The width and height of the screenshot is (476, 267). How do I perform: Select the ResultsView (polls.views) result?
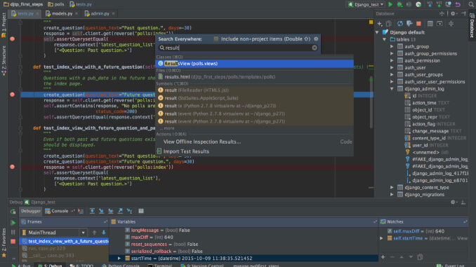[x=254, y=64]
